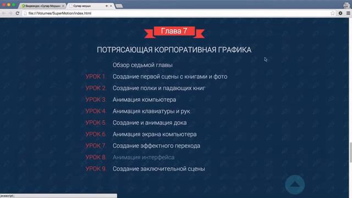Screen dimensions: 352x198
Task: Click the «УРОК 5.» label
Action: coord(96,123)
